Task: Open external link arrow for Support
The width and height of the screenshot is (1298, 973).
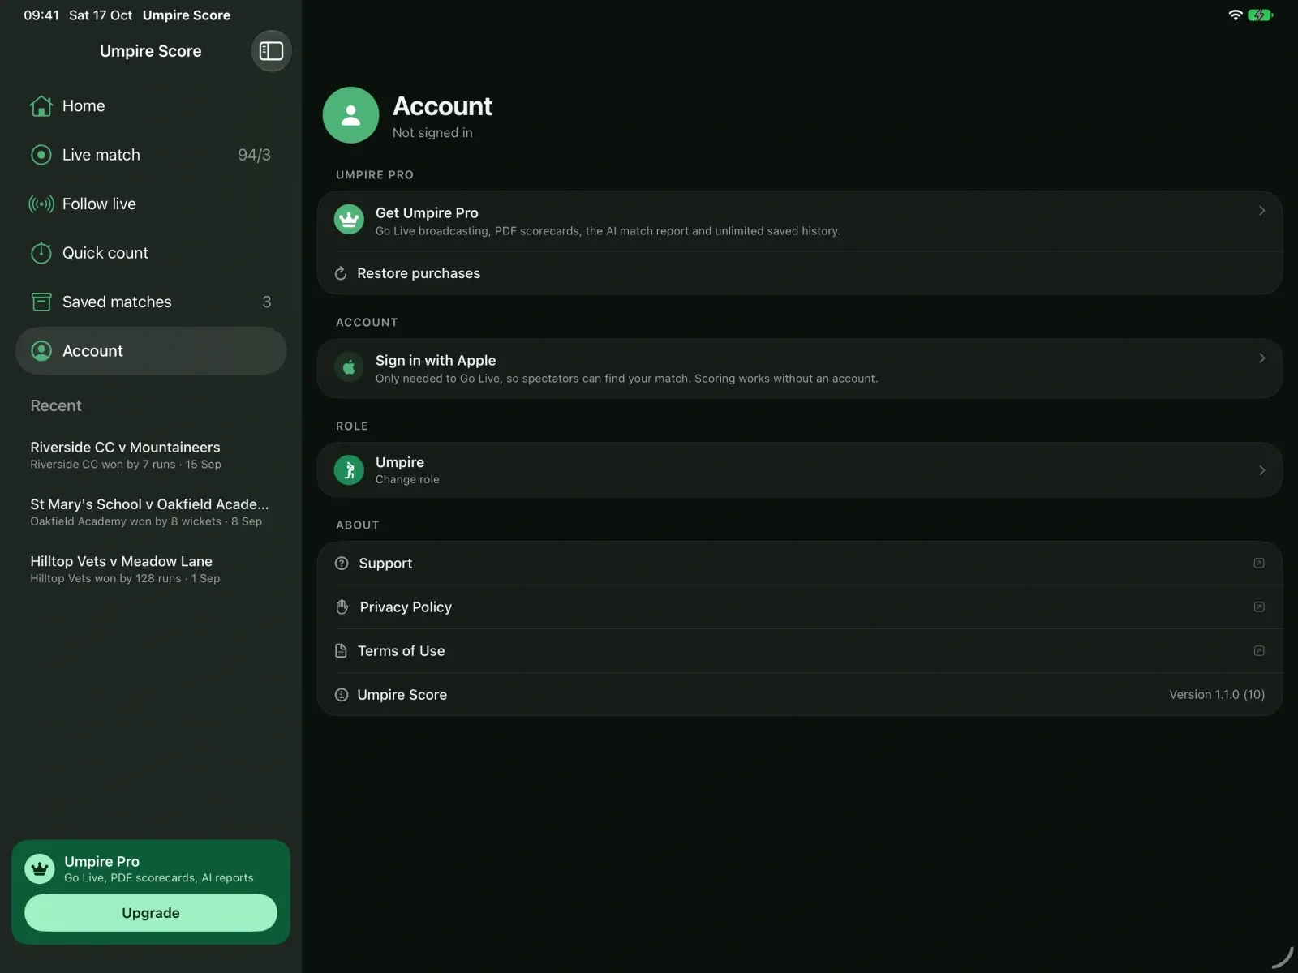Action: click(1259, 563)
